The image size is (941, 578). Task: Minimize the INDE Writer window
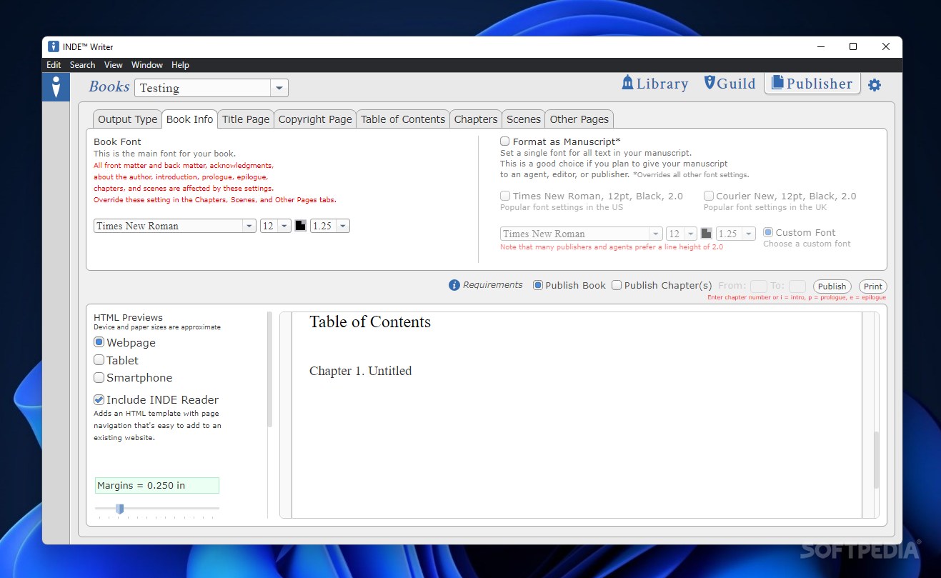(x=820, y=46)
